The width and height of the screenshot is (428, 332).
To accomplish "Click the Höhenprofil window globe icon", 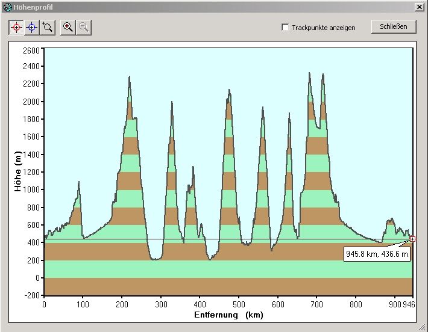I will (x=7, y=7).
